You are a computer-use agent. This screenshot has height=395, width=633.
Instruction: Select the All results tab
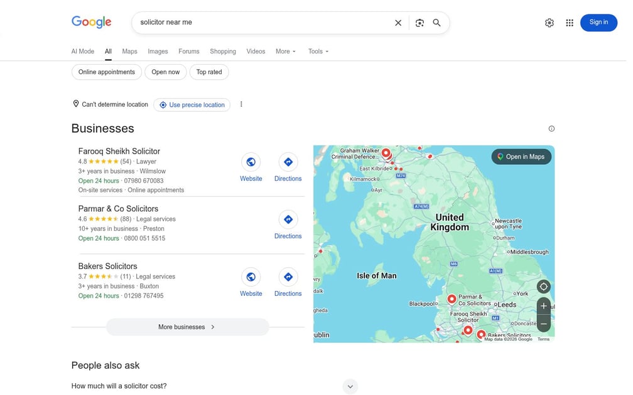pyautogui.click(x=108, y=51)
